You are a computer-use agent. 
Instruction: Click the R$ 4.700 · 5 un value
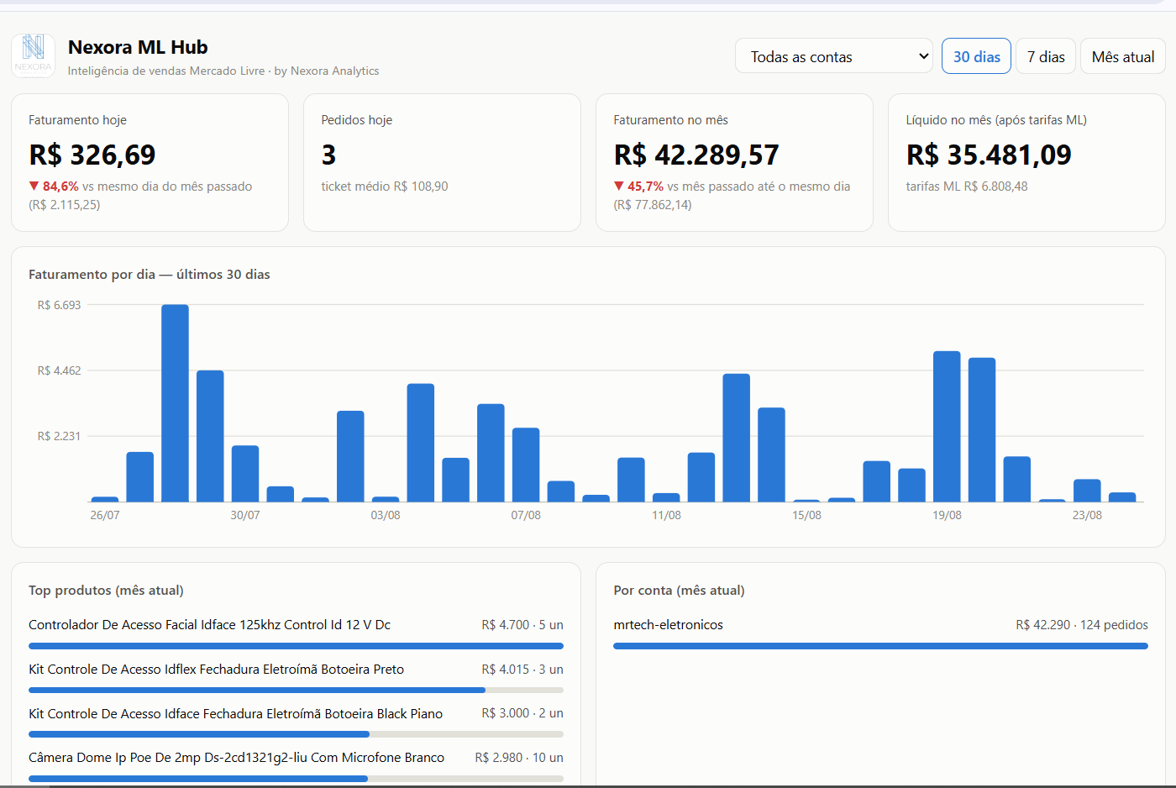522,625
